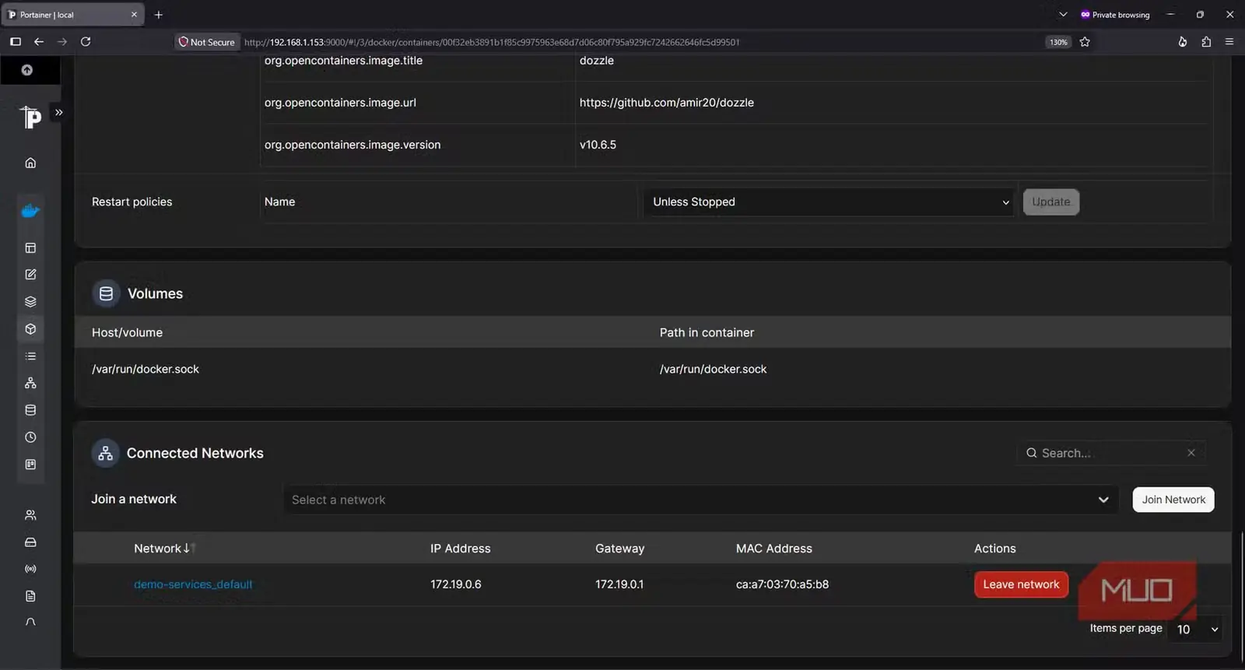Open the demo-services_default network link
1245x670 pixels.
tap(193, 584)
